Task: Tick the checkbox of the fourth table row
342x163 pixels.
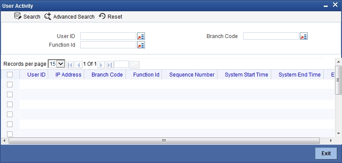Action: (x=10, y=114)
